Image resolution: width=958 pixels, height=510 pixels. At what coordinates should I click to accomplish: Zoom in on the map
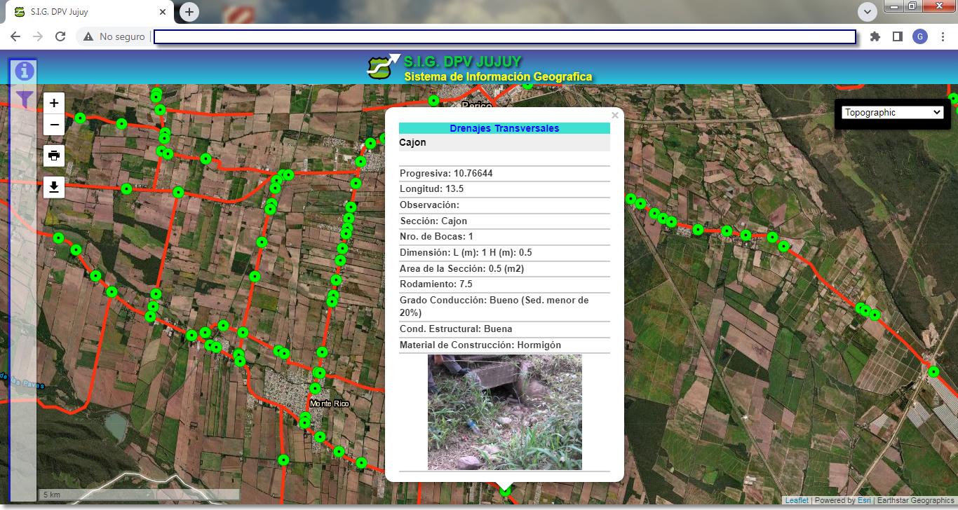point(54,103)
